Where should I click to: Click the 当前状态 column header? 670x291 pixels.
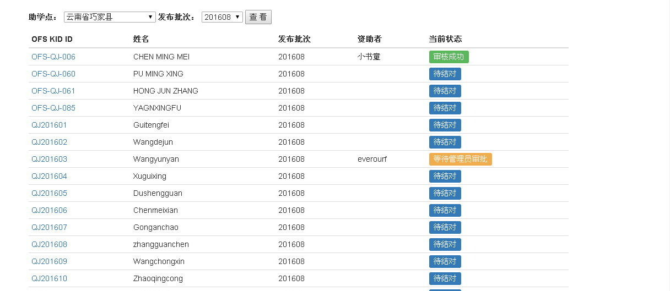(x=445, y=39)
